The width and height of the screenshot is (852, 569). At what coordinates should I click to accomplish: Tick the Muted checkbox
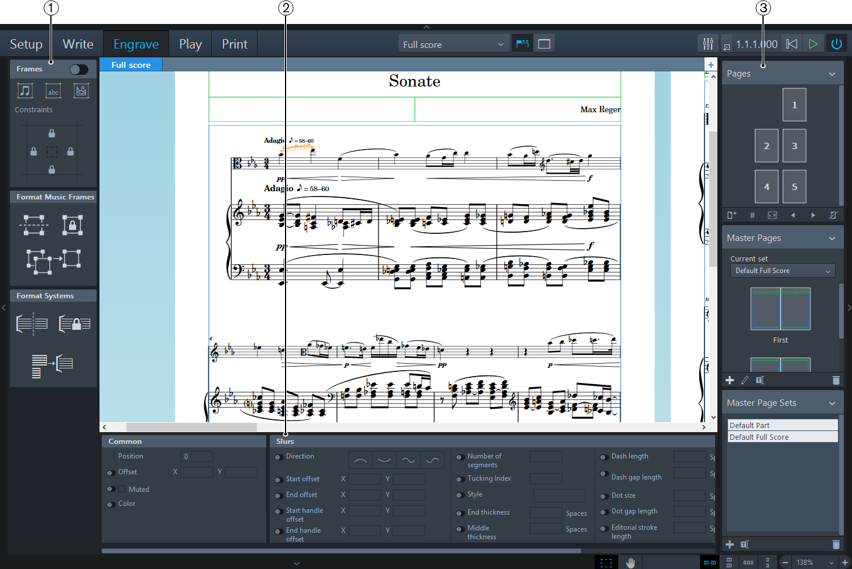[x=122, y=489]
